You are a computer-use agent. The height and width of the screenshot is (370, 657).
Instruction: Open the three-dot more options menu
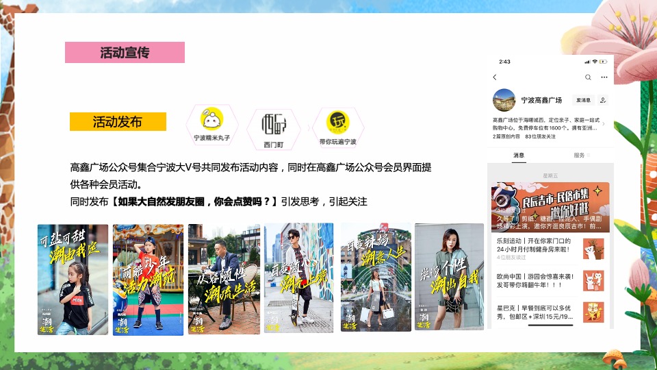(x=604, y=77)
